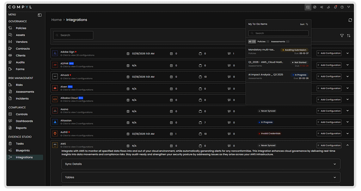Expand the Sync Details section
The height and width of the screenshot is (191, 361).
coord(201,164)
